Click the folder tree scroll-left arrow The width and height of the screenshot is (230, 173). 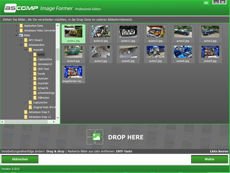point(2,122)
